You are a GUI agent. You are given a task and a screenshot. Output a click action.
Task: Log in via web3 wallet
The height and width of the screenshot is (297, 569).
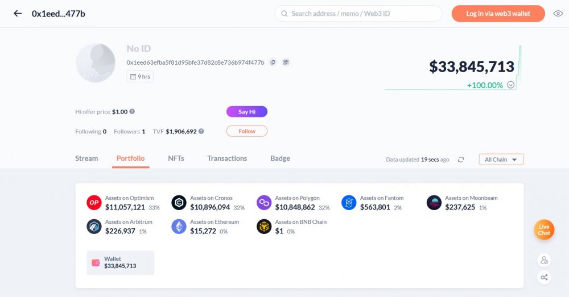pyautogui.click(x=498, y=14)
